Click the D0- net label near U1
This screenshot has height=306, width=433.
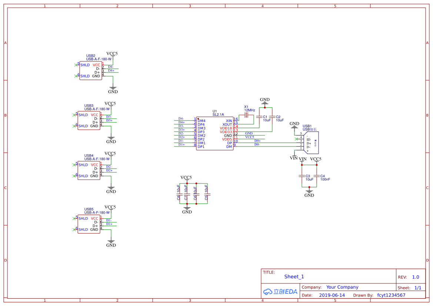[x=257, y=144]
